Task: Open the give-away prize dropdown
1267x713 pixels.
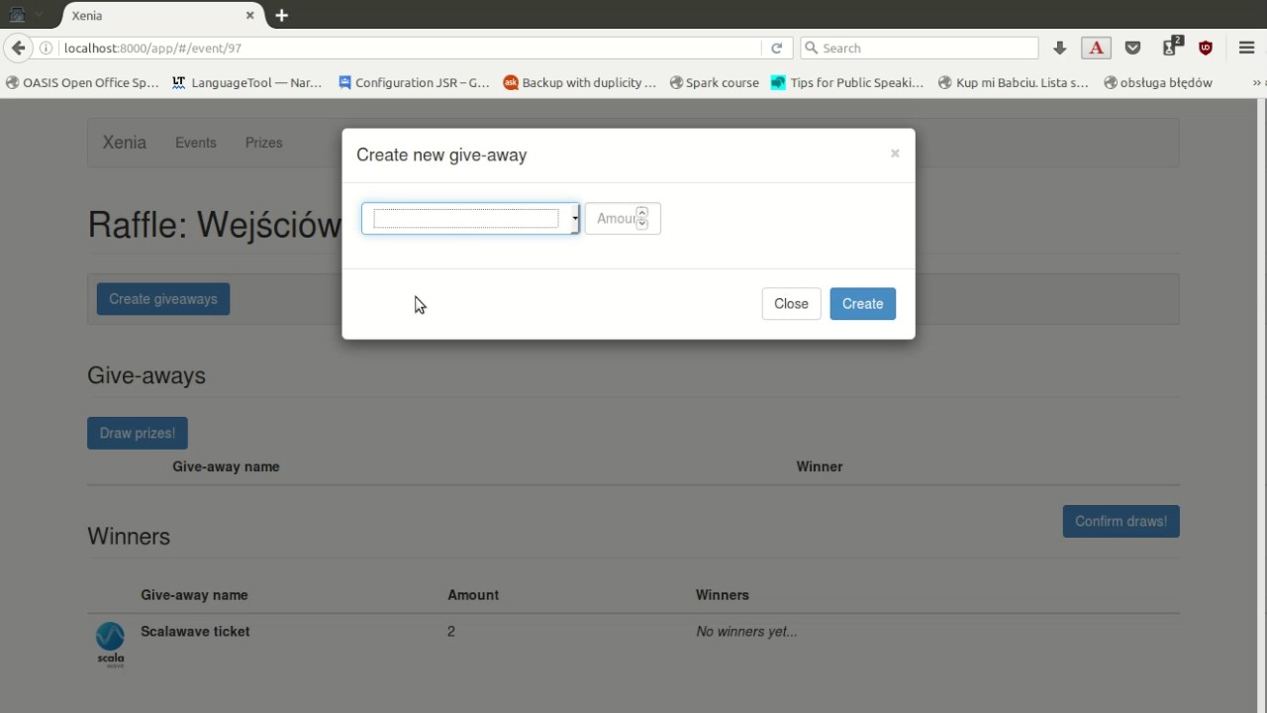Action: click(x=470, y=219)
